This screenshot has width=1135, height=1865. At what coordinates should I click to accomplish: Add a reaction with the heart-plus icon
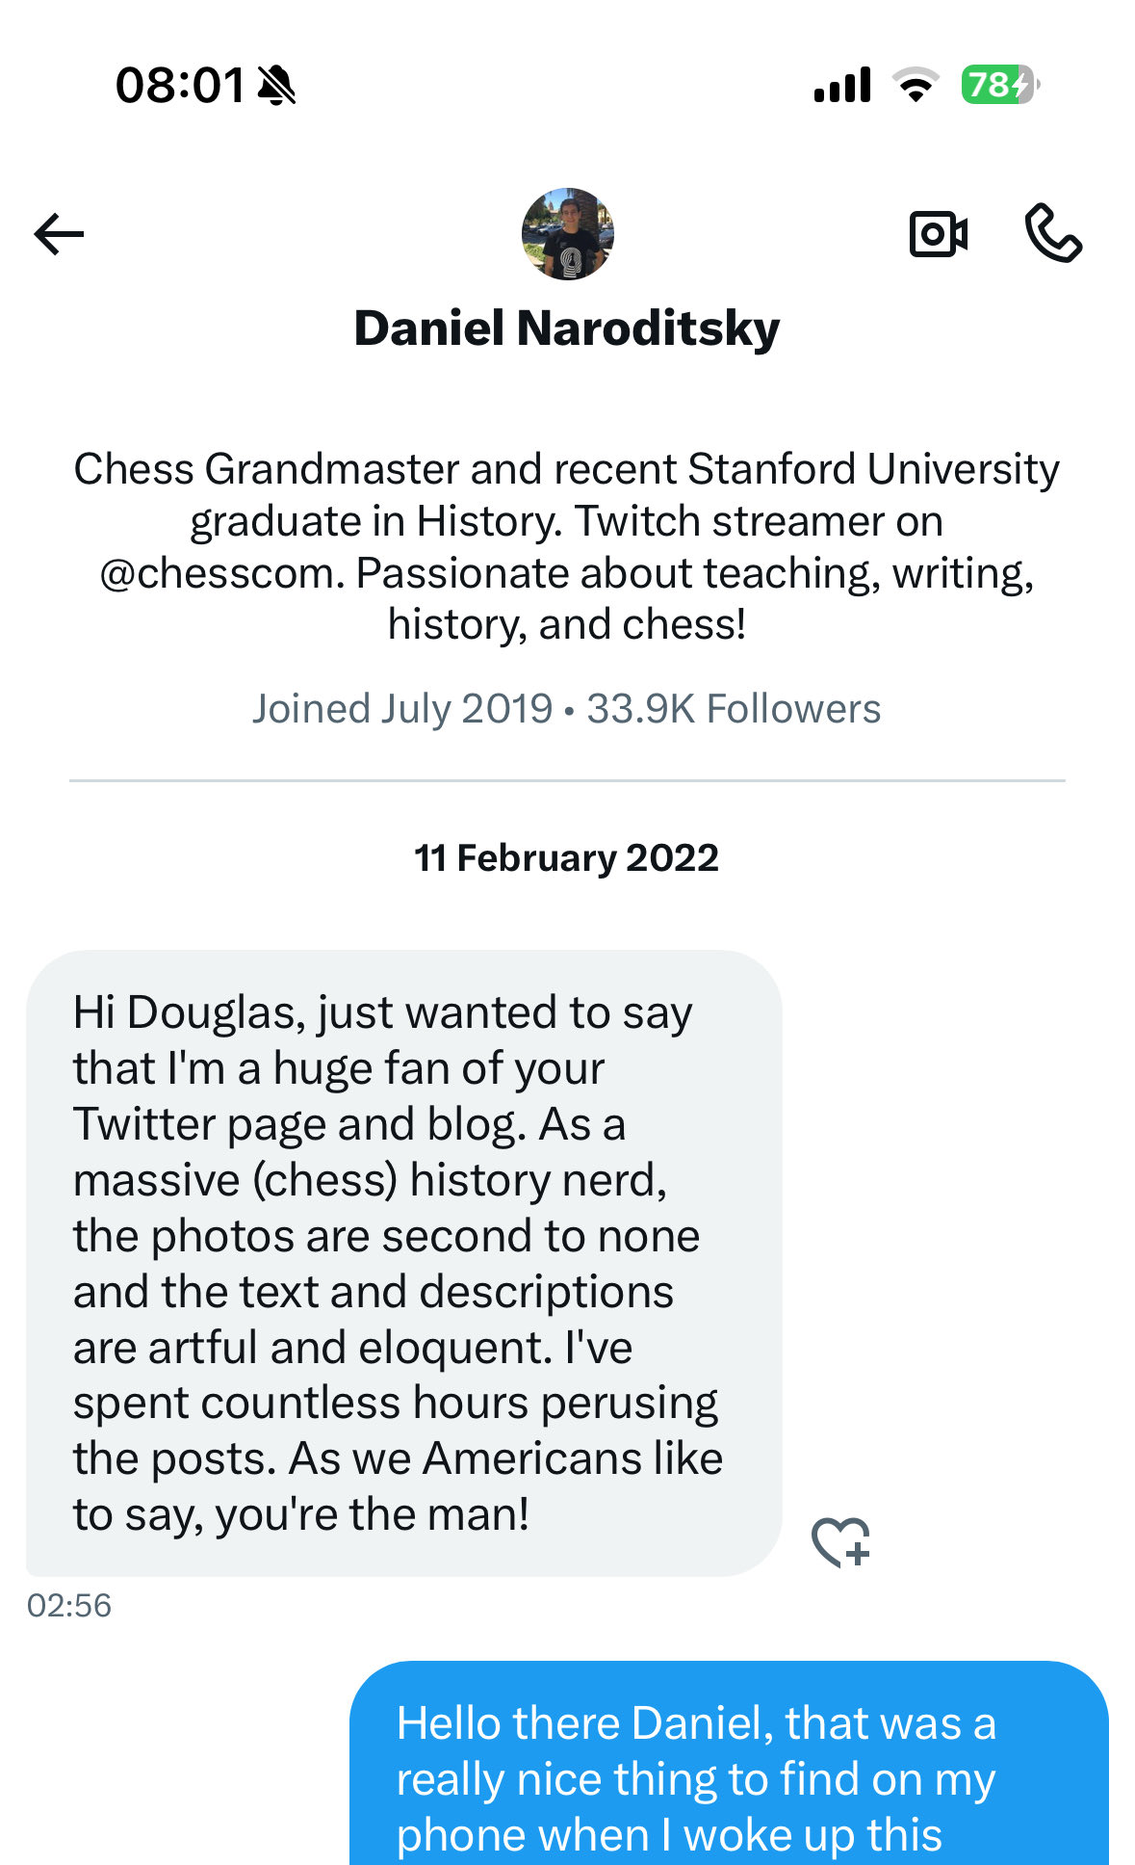[840, 1541]
